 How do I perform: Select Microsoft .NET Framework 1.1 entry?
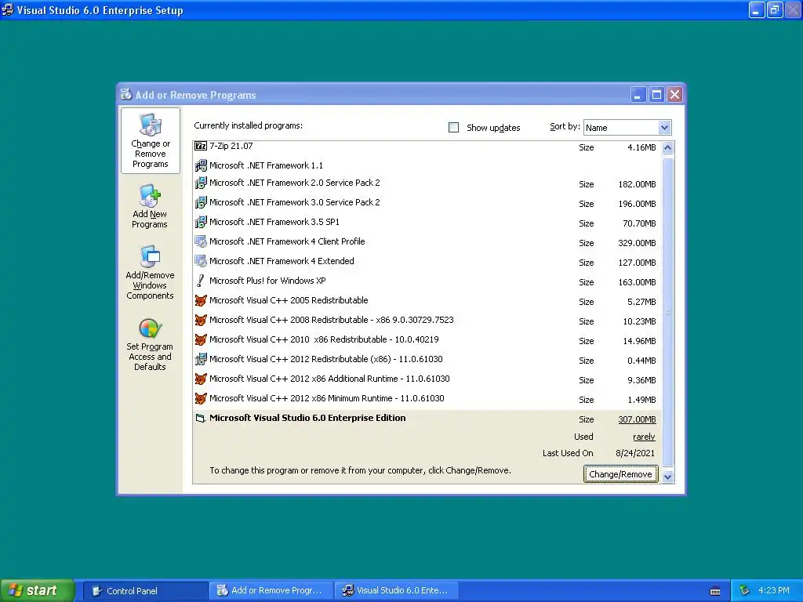(x=427, y=166)
